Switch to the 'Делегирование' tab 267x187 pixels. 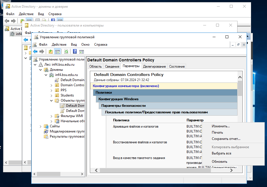point(155,67)
